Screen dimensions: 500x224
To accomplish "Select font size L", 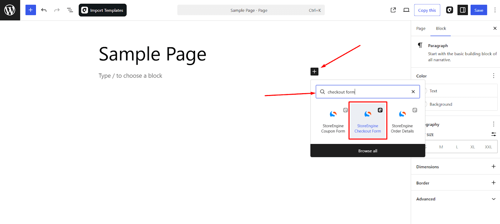I will tap(457, 147).
